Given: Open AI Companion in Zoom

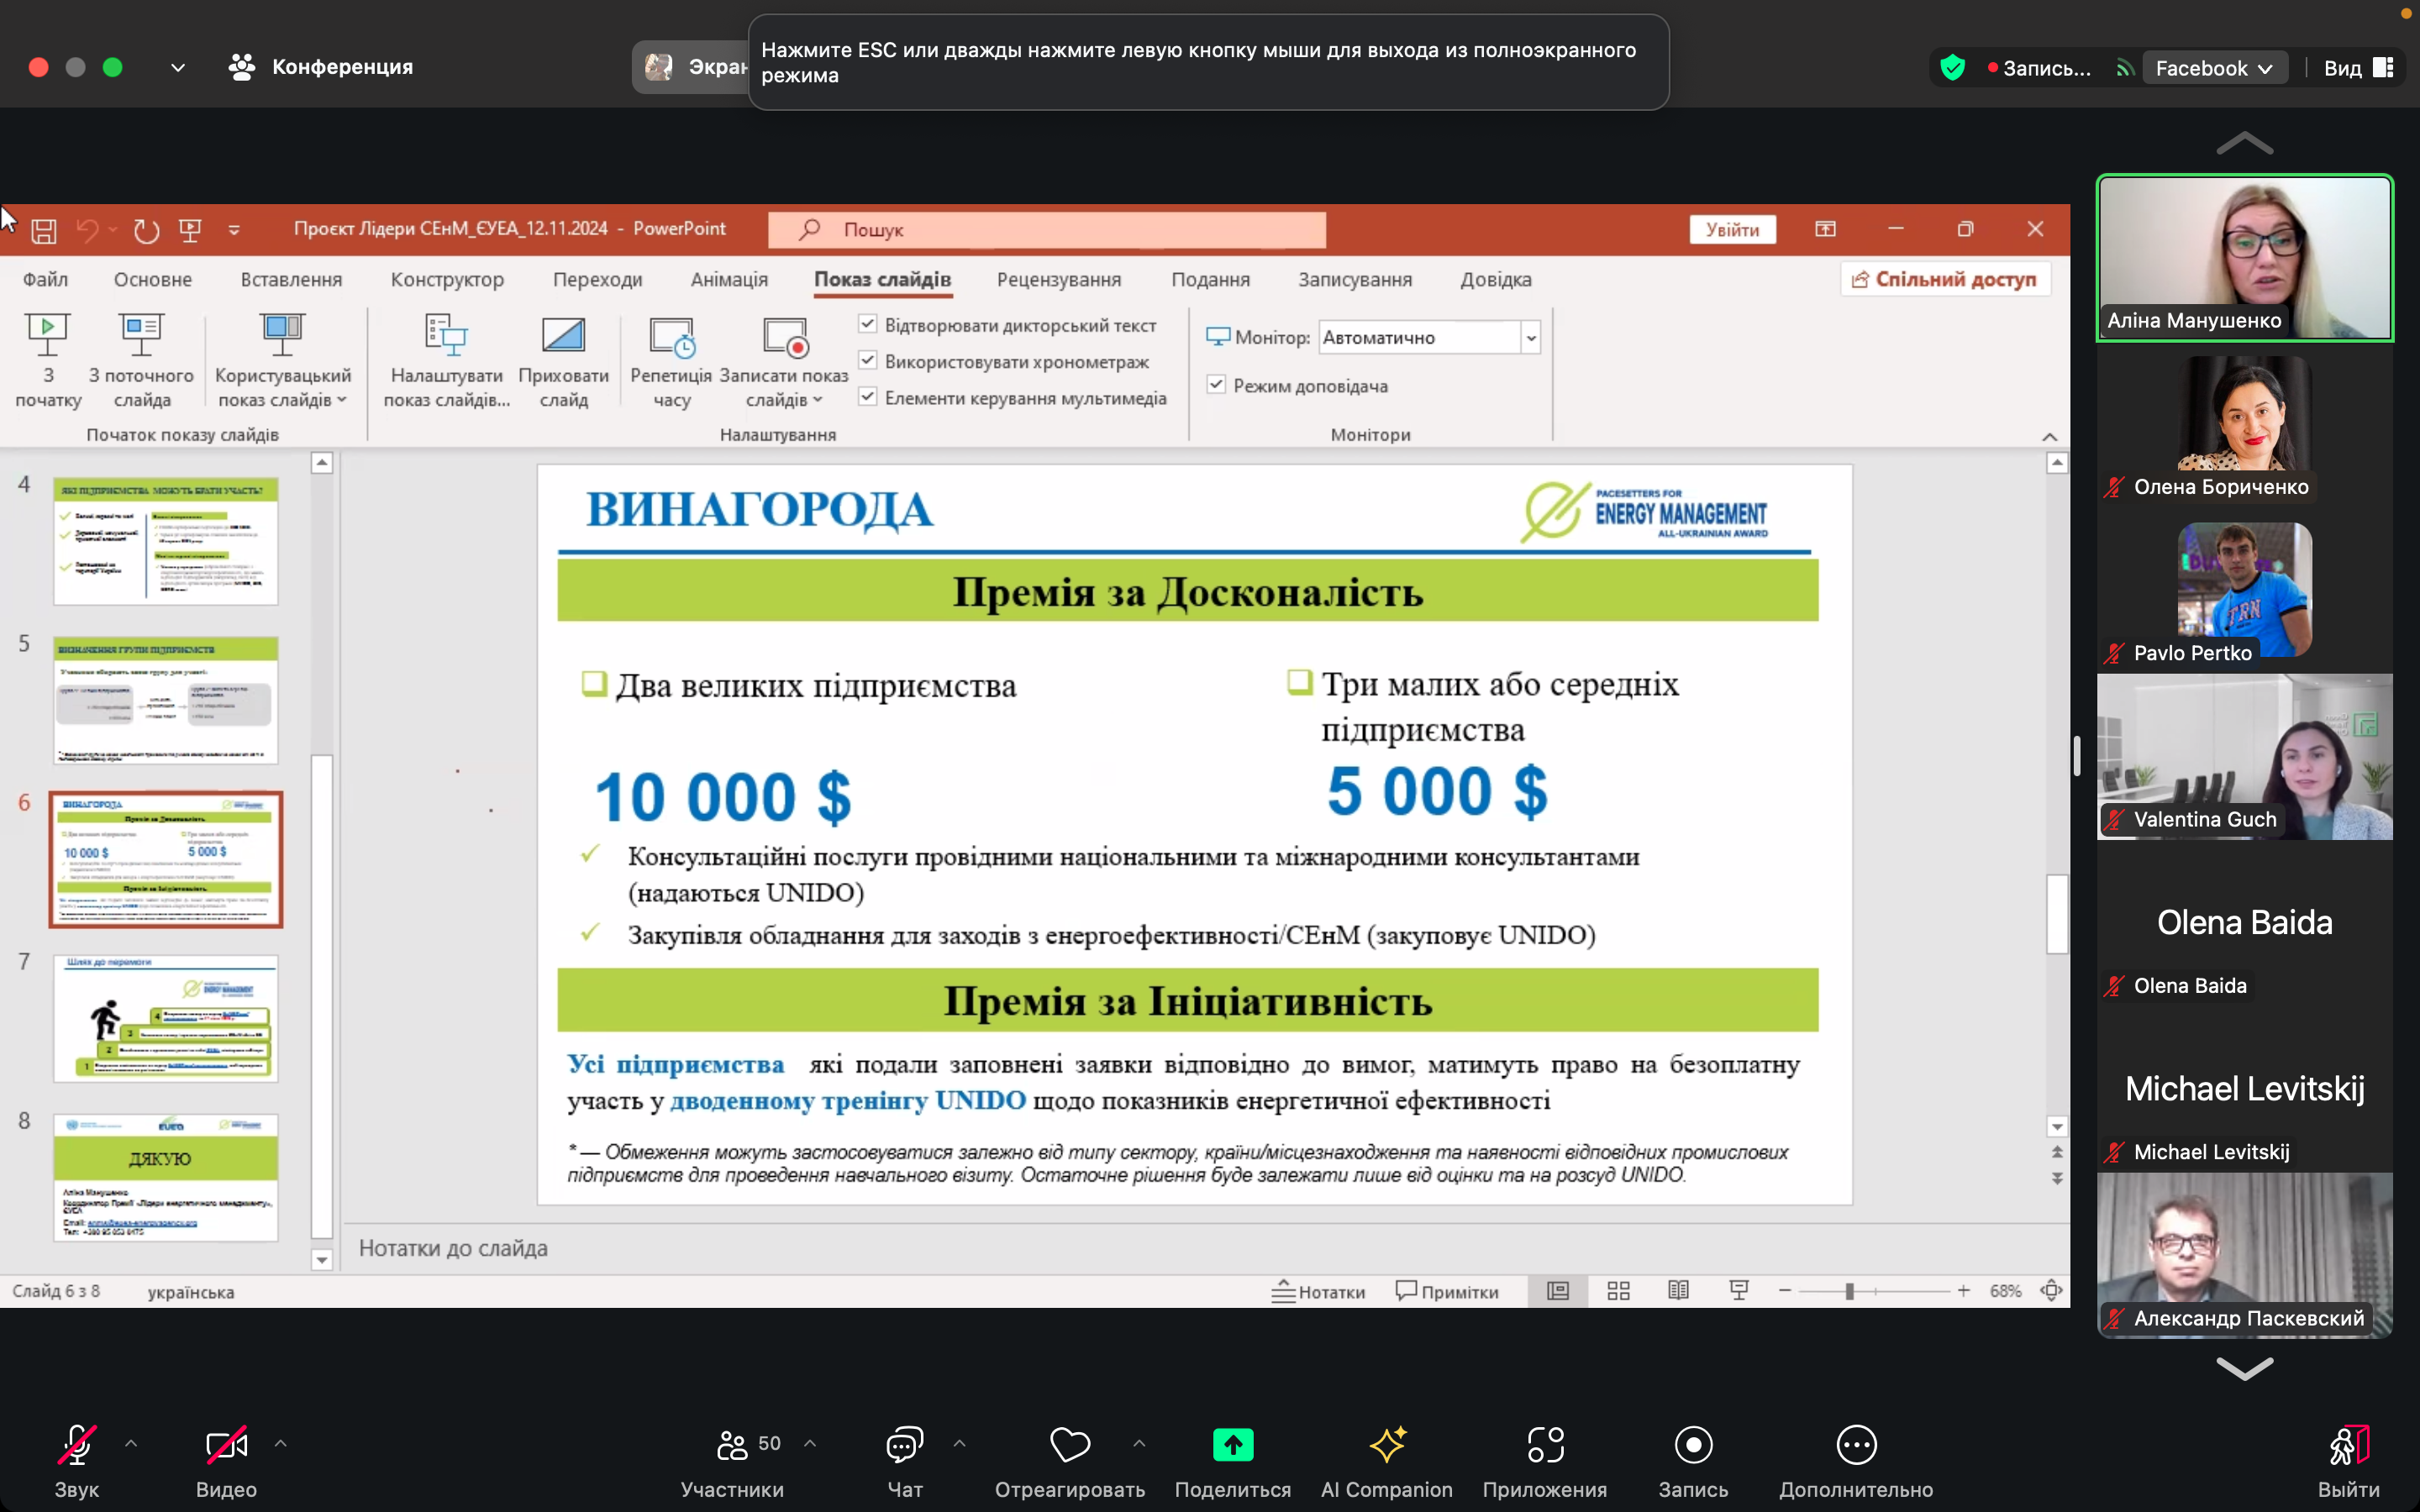Looking at the screenshot, I should point(1386,1461).
